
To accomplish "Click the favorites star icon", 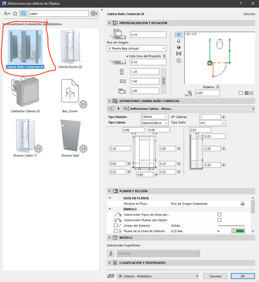I will click(15, 13).
